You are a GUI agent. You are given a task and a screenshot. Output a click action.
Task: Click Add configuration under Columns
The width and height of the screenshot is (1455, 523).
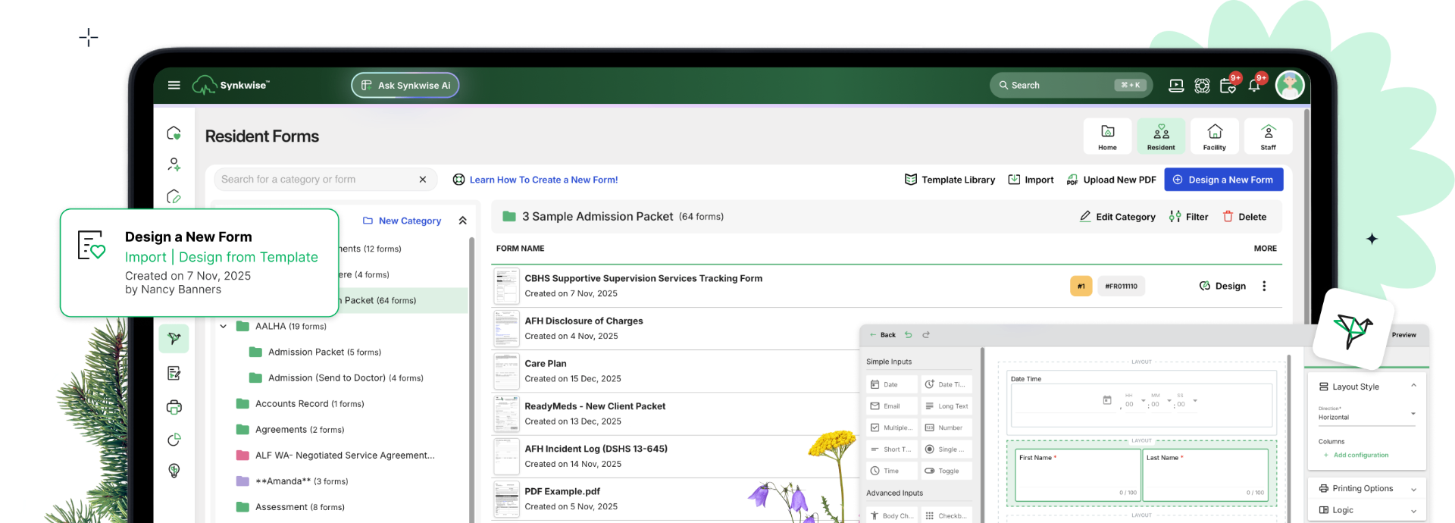point(1356,456)
